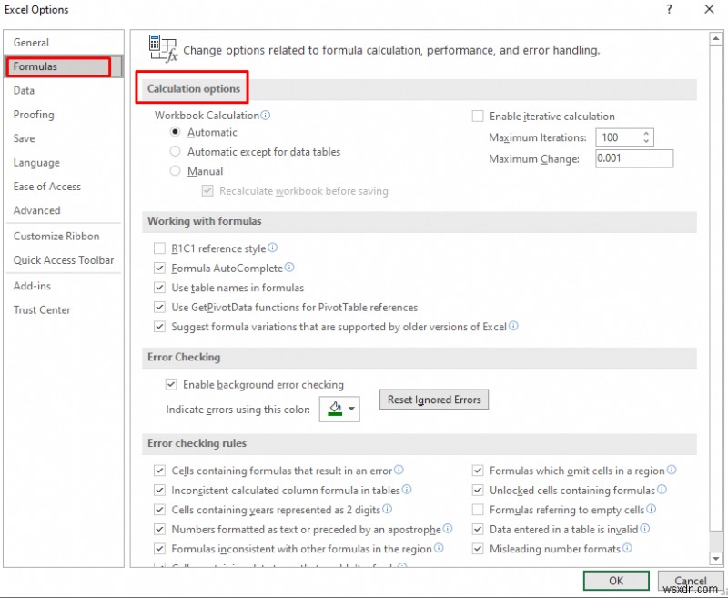Click info icon next to R1C1 reference style
The image size is (728, 598).
click(272, 248)
